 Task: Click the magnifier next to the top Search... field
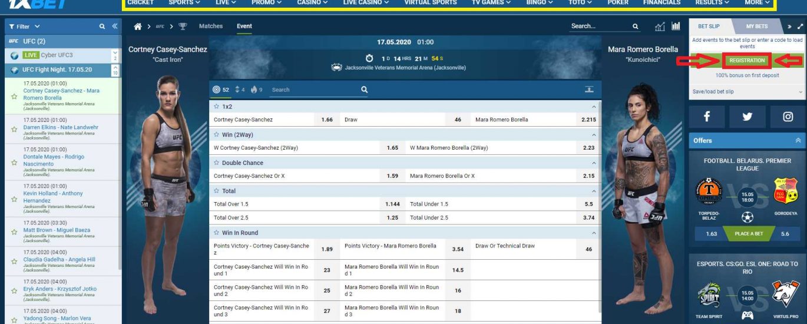click(x=636, y=27)
